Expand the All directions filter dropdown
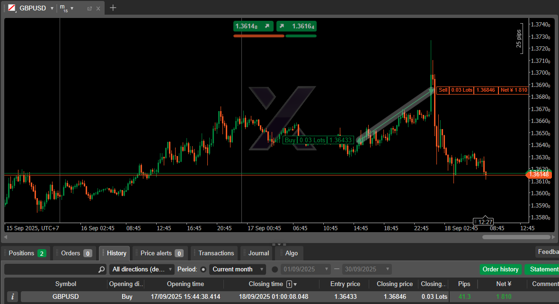 click(x=142, y=269)
